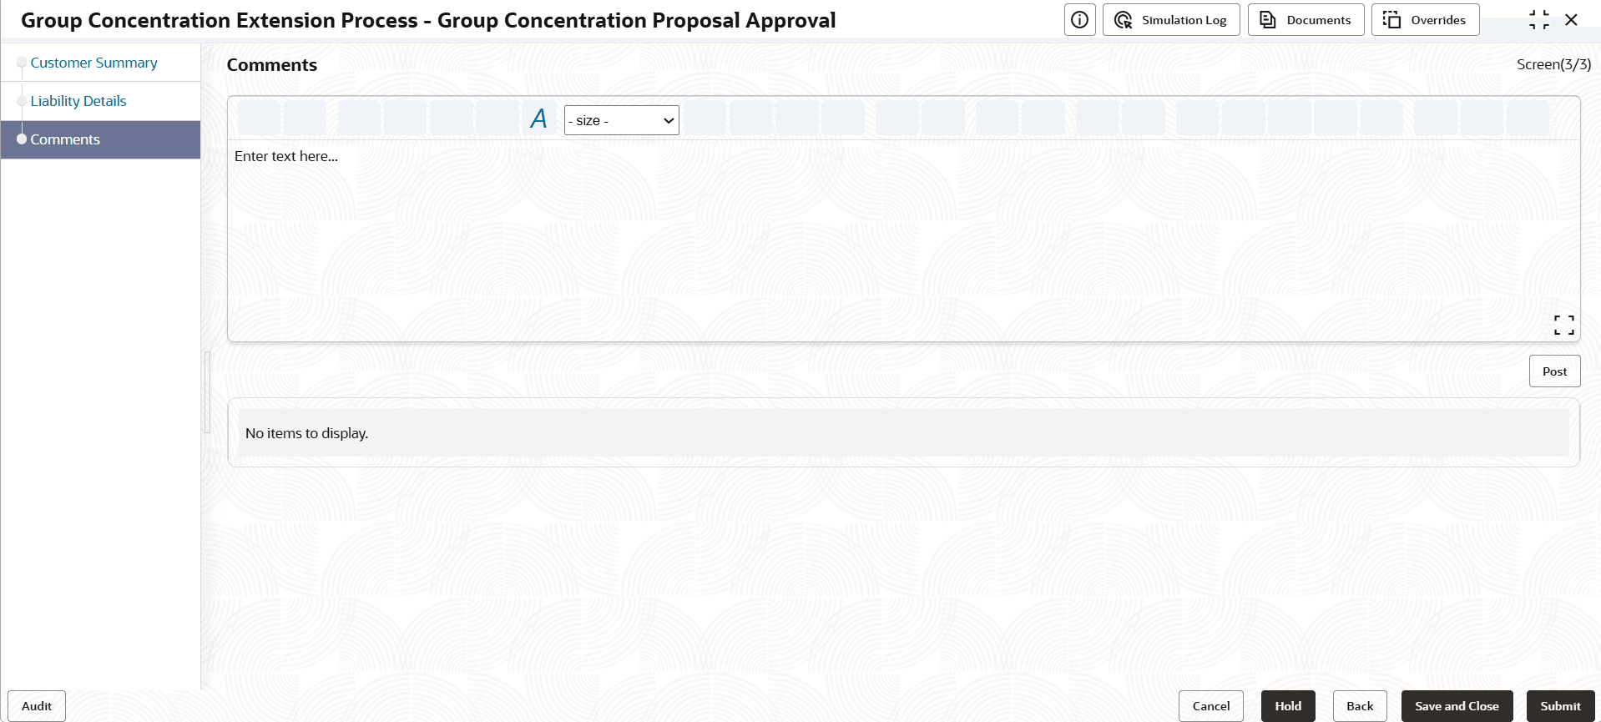Go to Customer Summary step
This screenshot has height=722, width=1601.
(93, 63)
